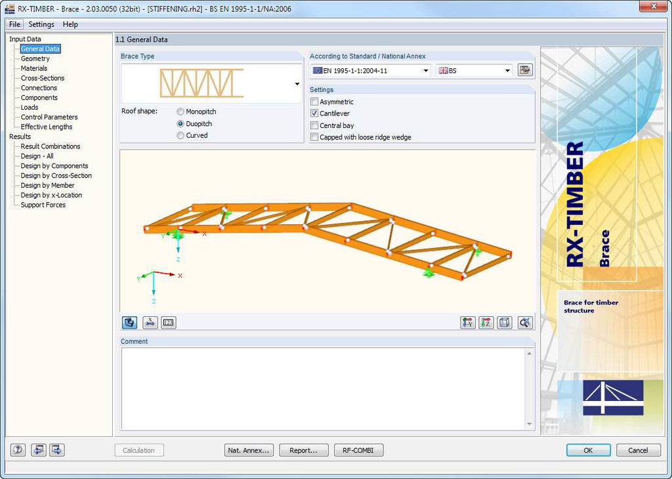The width and height of the screenshot is (672, 479).
Task: Open the national annex parameters icon next to BS
Action: 525,70
